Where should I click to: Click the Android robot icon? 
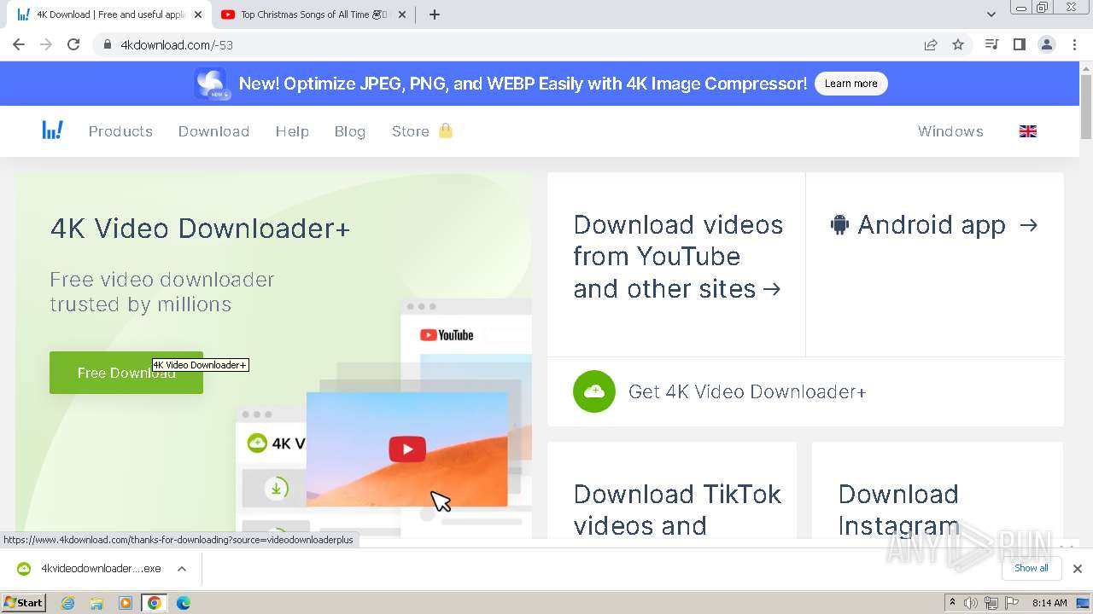(x=839, y=224)
